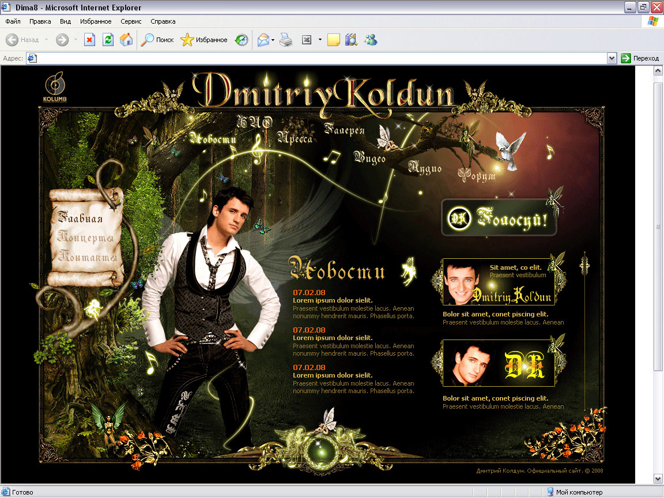This screenshot has height=498, width=664.
Task: Click the scrollbar up arrow
Action: (658, 71)
